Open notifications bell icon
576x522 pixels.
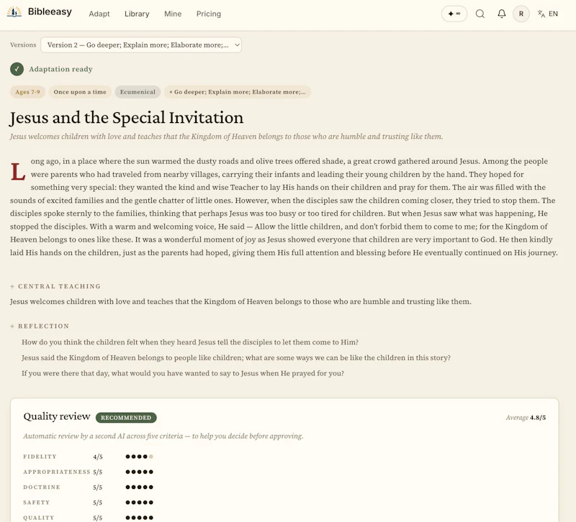[501, 14]
